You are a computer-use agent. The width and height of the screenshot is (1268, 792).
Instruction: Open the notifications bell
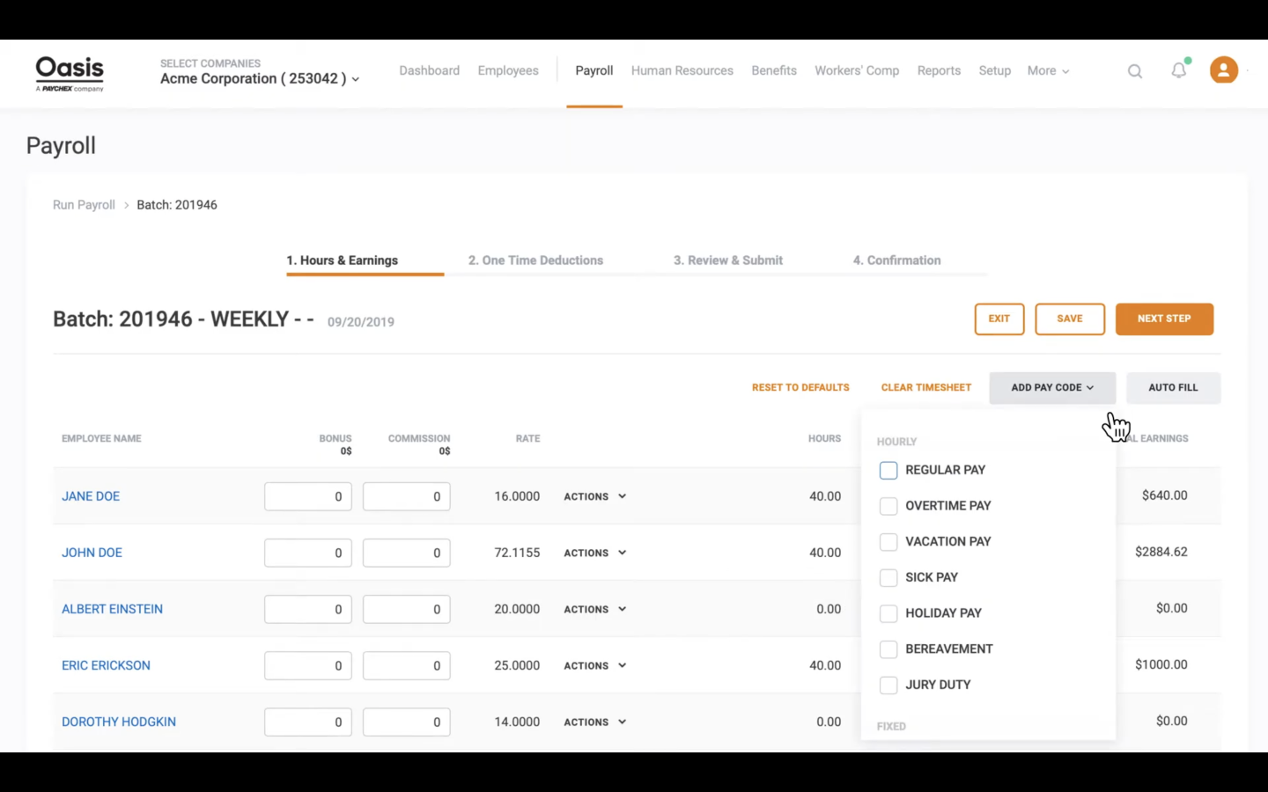pos(1178,70)
